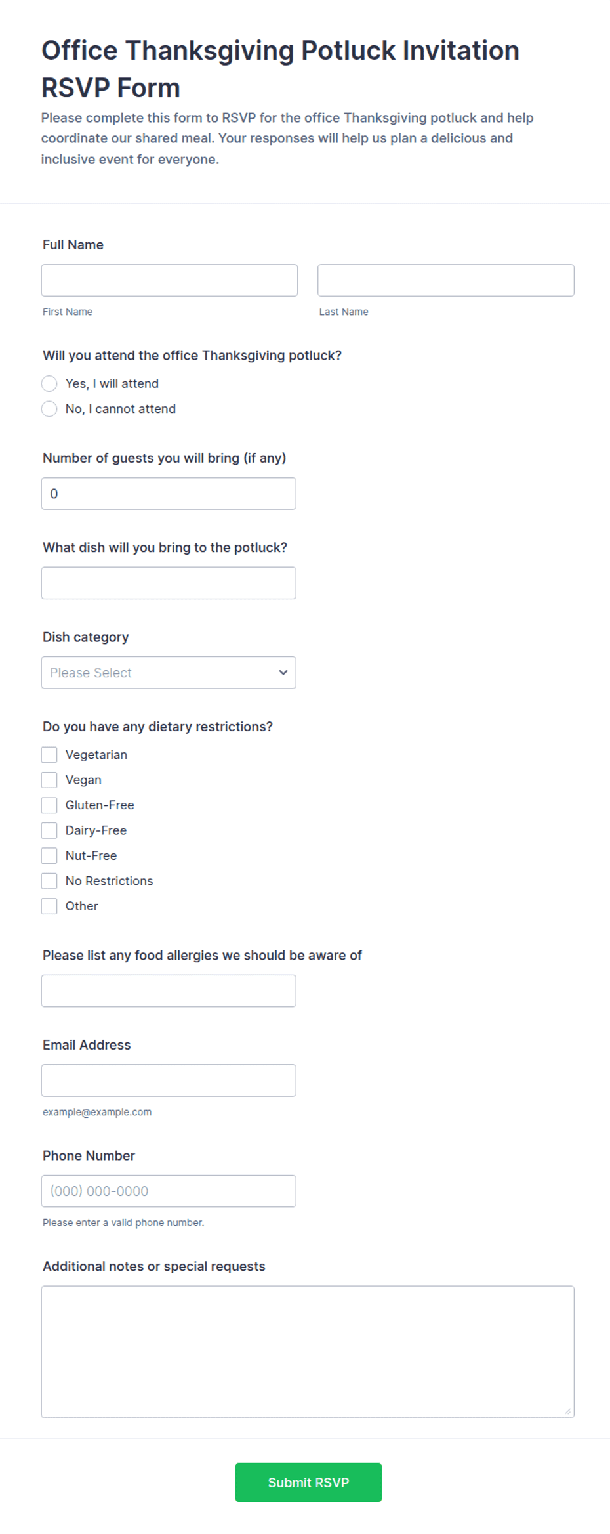Mark the Nut-Free checkbox
Image resolution: width=610 pixels, height=1534 pixels.
(49, 856)
